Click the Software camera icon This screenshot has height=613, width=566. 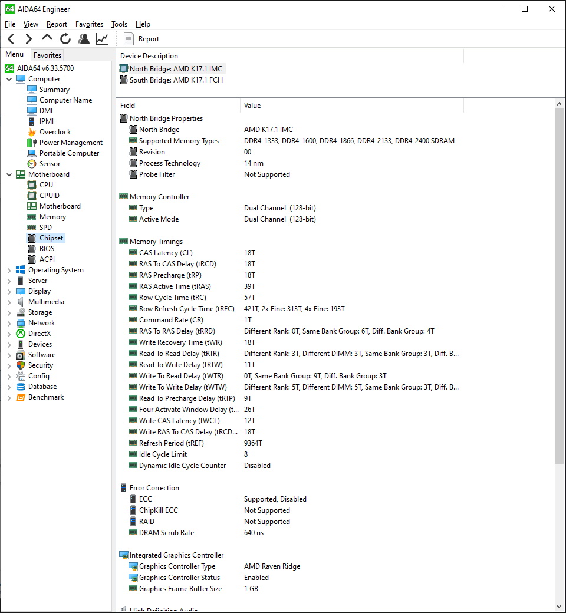21,355
